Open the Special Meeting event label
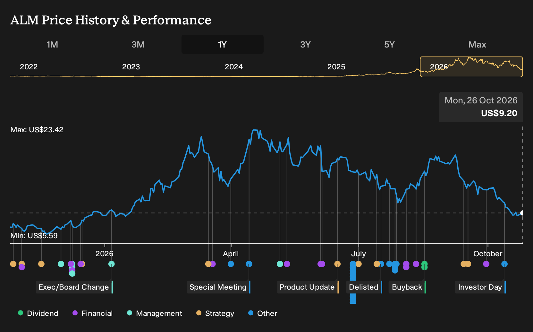The width and height of the screenshot is (533, 332). [218, 287]
